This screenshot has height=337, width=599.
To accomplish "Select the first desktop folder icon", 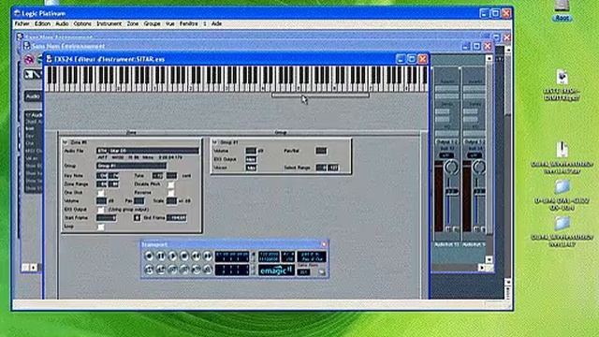I will click(562, 187).
